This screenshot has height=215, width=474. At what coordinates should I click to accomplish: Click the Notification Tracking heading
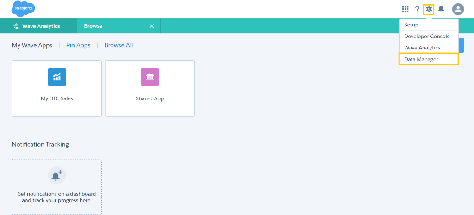[x=40, y=144]
